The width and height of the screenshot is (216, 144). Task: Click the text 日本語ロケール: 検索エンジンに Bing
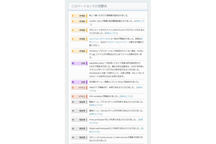pos(114,82)
